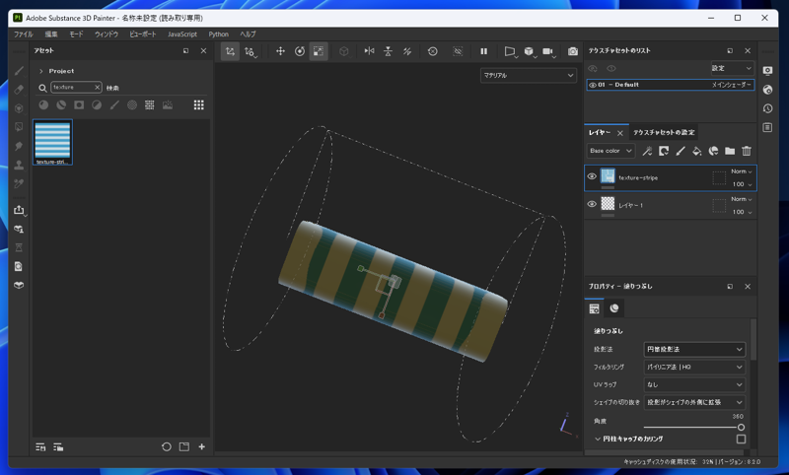Toggle visibility of 01 - Default texture set

[x=593, y=85]
